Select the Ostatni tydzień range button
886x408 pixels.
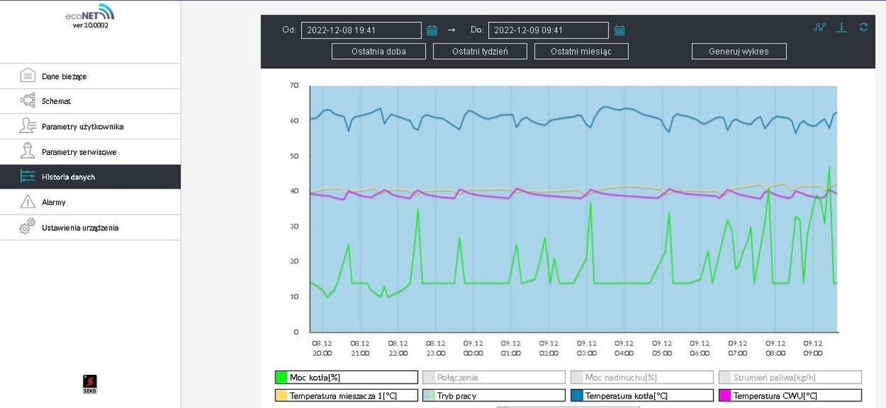pyautogui.click(x=480, y=51)
